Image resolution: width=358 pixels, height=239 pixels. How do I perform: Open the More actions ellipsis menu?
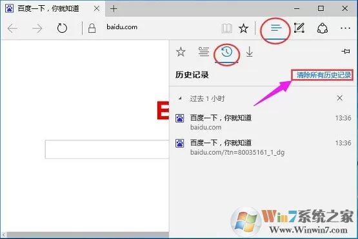point(345,28)
